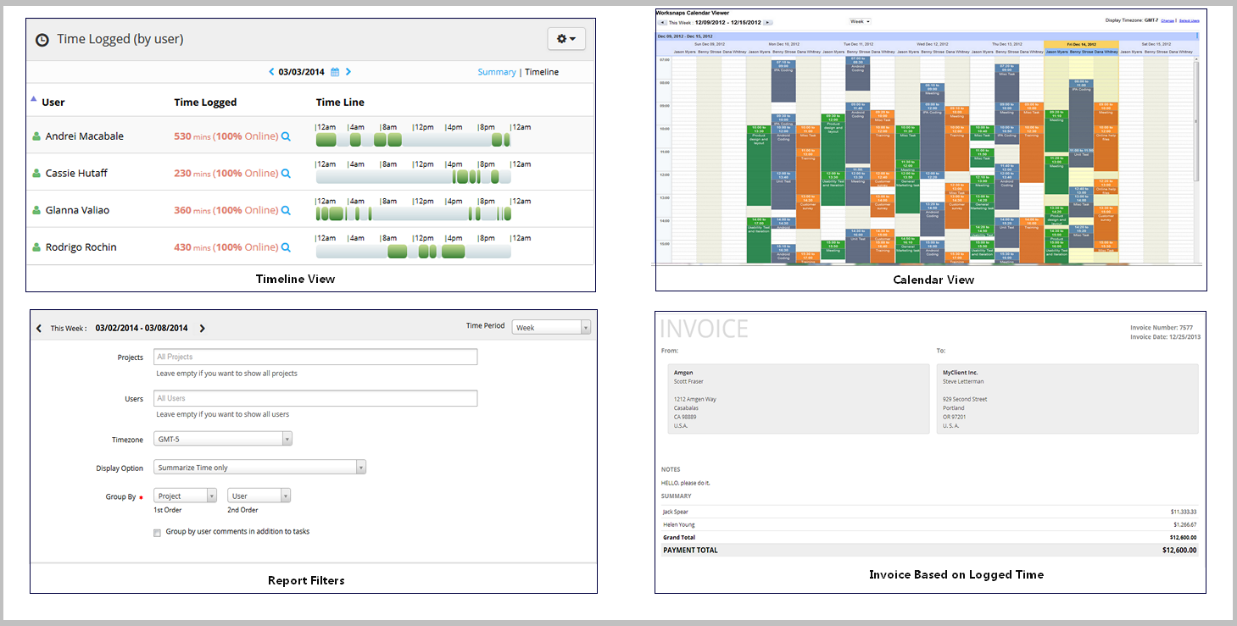This screenshot has width=1237, height=626.
Task: Select the Timeline view tab
Action: (542, 72)
